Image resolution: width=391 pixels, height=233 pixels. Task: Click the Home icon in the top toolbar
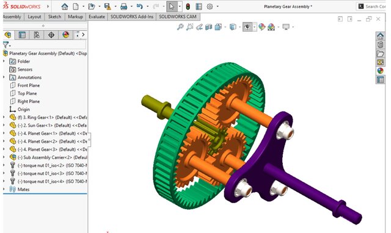(65, 7)
